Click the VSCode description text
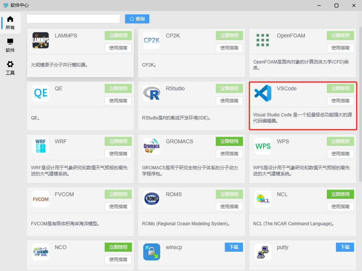362x271 pixels. (302, 118)
